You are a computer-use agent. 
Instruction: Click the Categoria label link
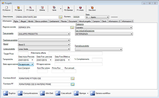[80, 24]
